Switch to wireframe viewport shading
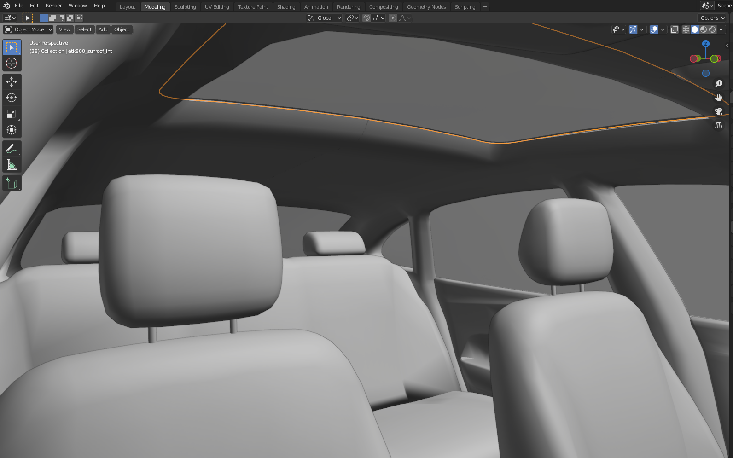 686,29
